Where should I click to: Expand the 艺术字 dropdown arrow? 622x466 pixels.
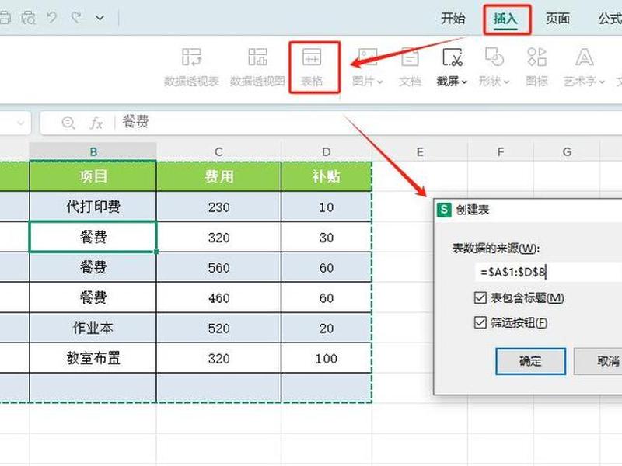pos(602,82)
